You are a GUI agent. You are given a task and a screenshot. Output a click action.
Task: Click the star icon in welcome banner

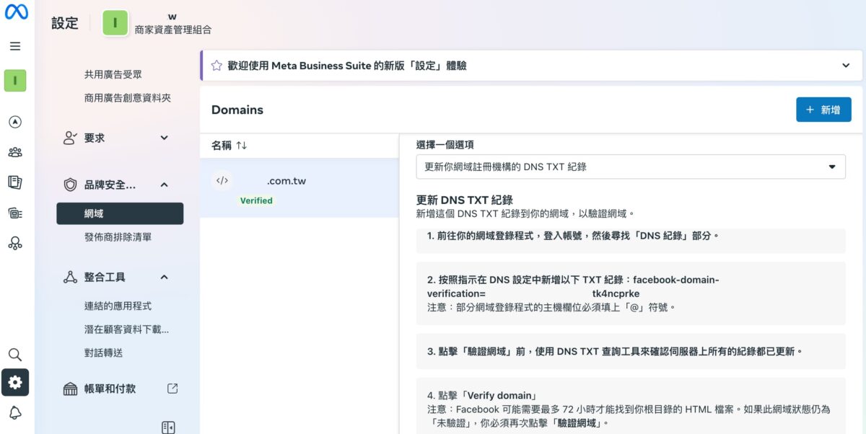pyautogui.click(x=216, y=66)
